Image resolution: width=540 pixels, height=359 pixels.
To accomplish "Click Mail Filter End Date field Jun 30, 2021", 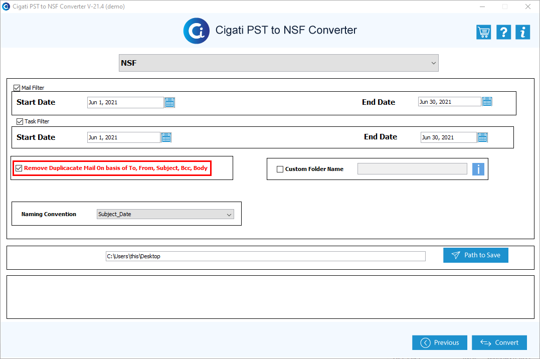I will point(449,102).
